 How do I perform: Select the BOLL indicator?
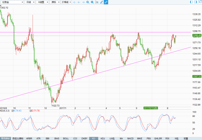pyautogui.click(x=66, y=139)
